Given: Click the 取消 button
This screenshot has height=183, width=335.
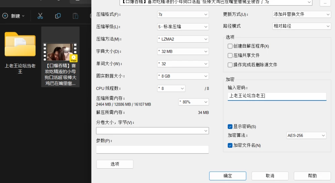Looking at the screenshot, I should point(270,176).
